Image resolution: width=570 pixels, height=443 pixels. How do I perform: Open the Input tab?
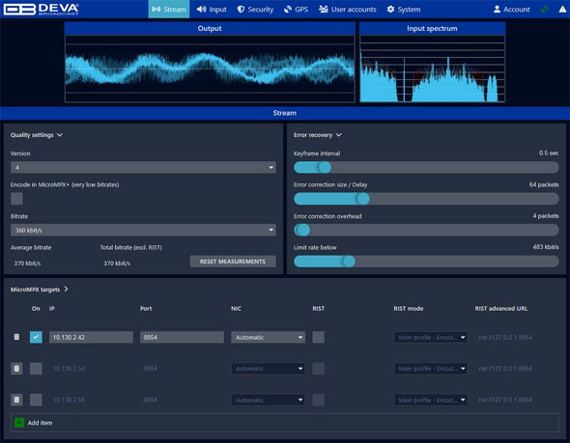(x=212, y=9)
